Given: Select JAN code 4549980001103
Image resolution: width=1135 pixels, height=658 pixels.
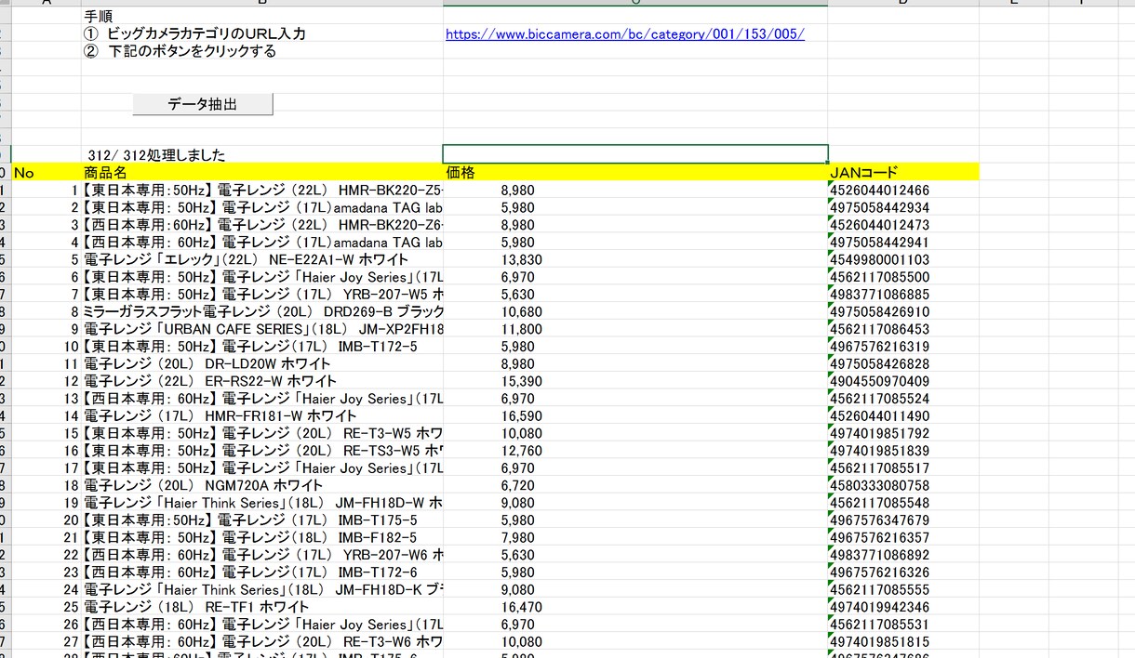Looking at the screenshot, I should (903, 259).
